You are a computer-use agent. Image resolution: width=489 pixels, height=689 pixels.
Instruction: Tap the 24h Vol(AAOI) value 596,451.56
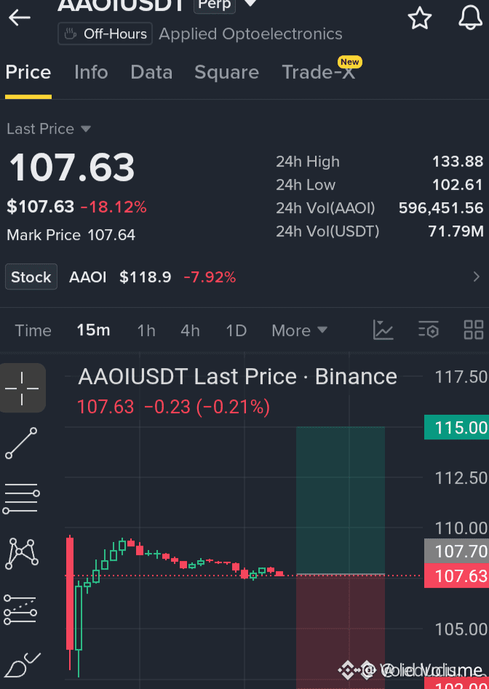[441, 208]
